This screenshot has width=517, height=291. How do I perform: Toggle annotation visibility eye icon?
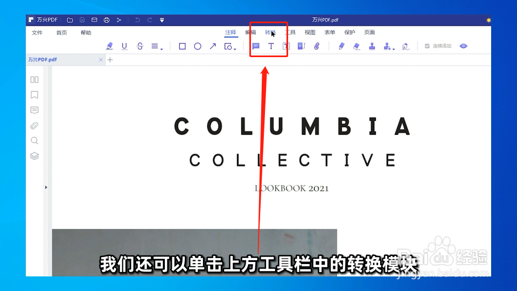tap(463, 46)
